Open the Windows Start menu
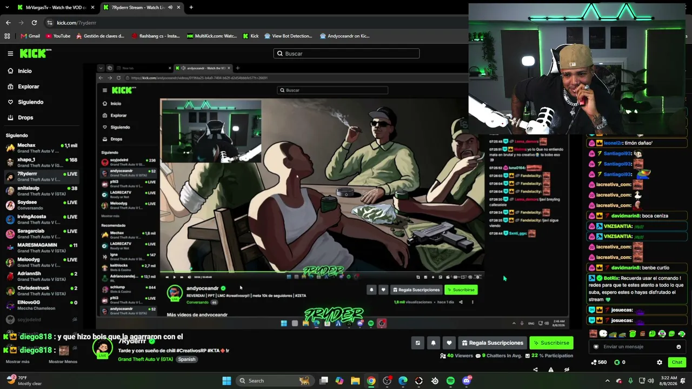Viewport: 692px width, 389px height. point(227,381)
